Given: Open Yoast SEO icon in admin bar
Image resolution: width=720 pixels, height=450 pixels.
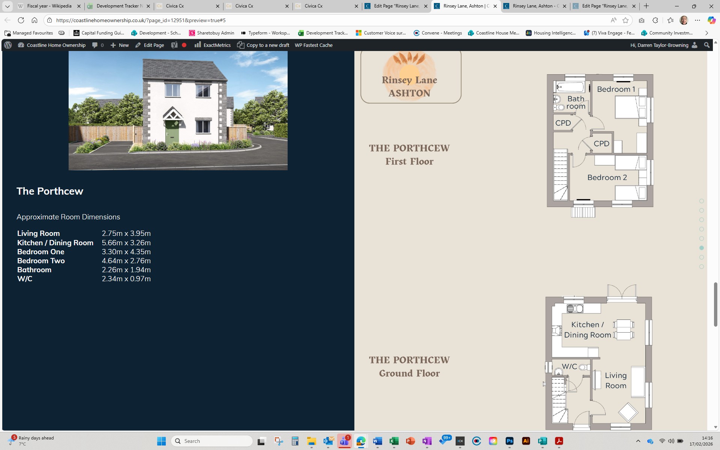Looking at the screenshot, I should click(174, 45).
